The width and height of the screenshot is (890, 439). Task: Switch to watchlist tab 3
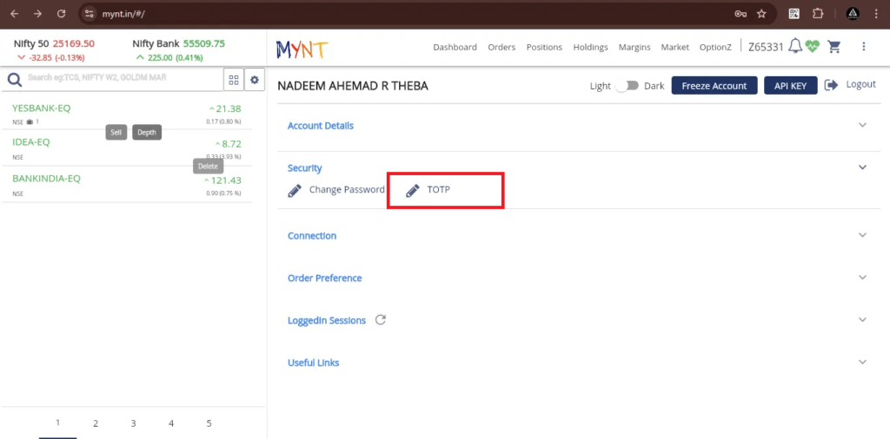(x=133, y=423)
